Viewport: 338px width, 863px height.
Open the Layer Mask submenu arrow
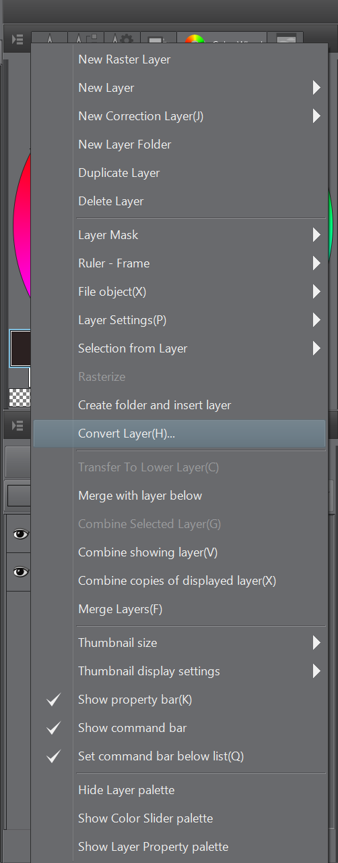coord(316,235)
